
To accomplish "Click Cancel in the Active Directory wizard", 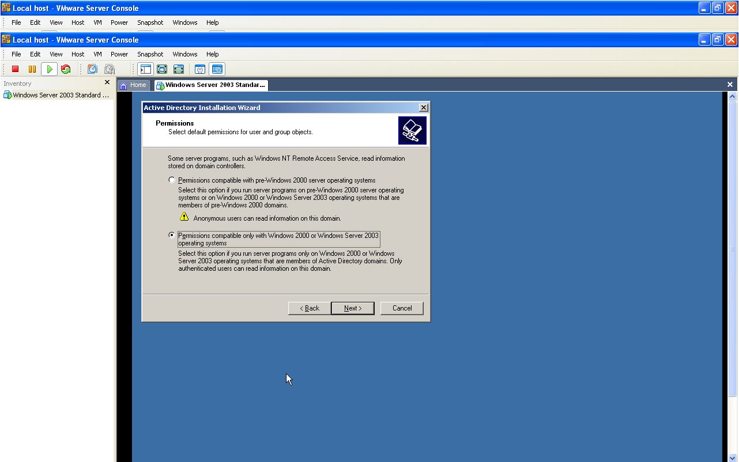I will point(402,308).
